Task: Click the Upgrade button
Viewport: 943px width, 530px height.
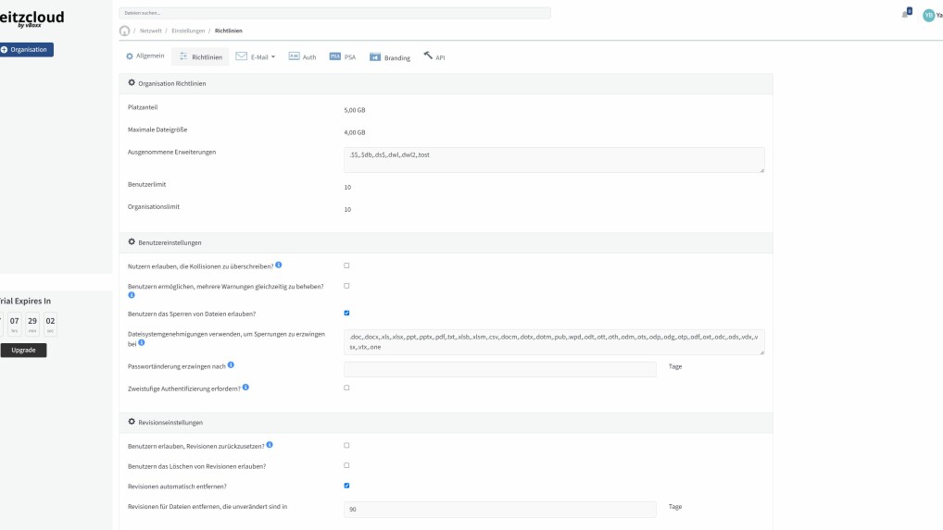Action: point(23,351)
